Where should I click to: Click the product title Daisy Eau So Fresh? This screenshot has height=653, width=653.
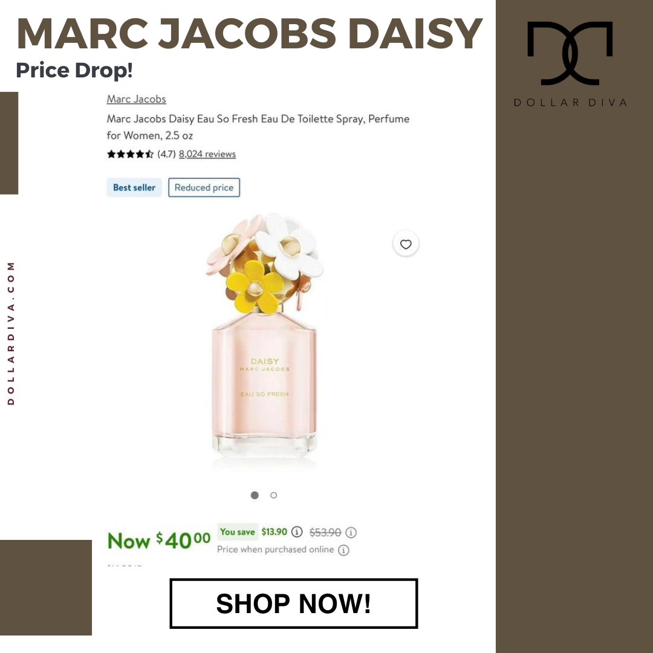[258, 127]
